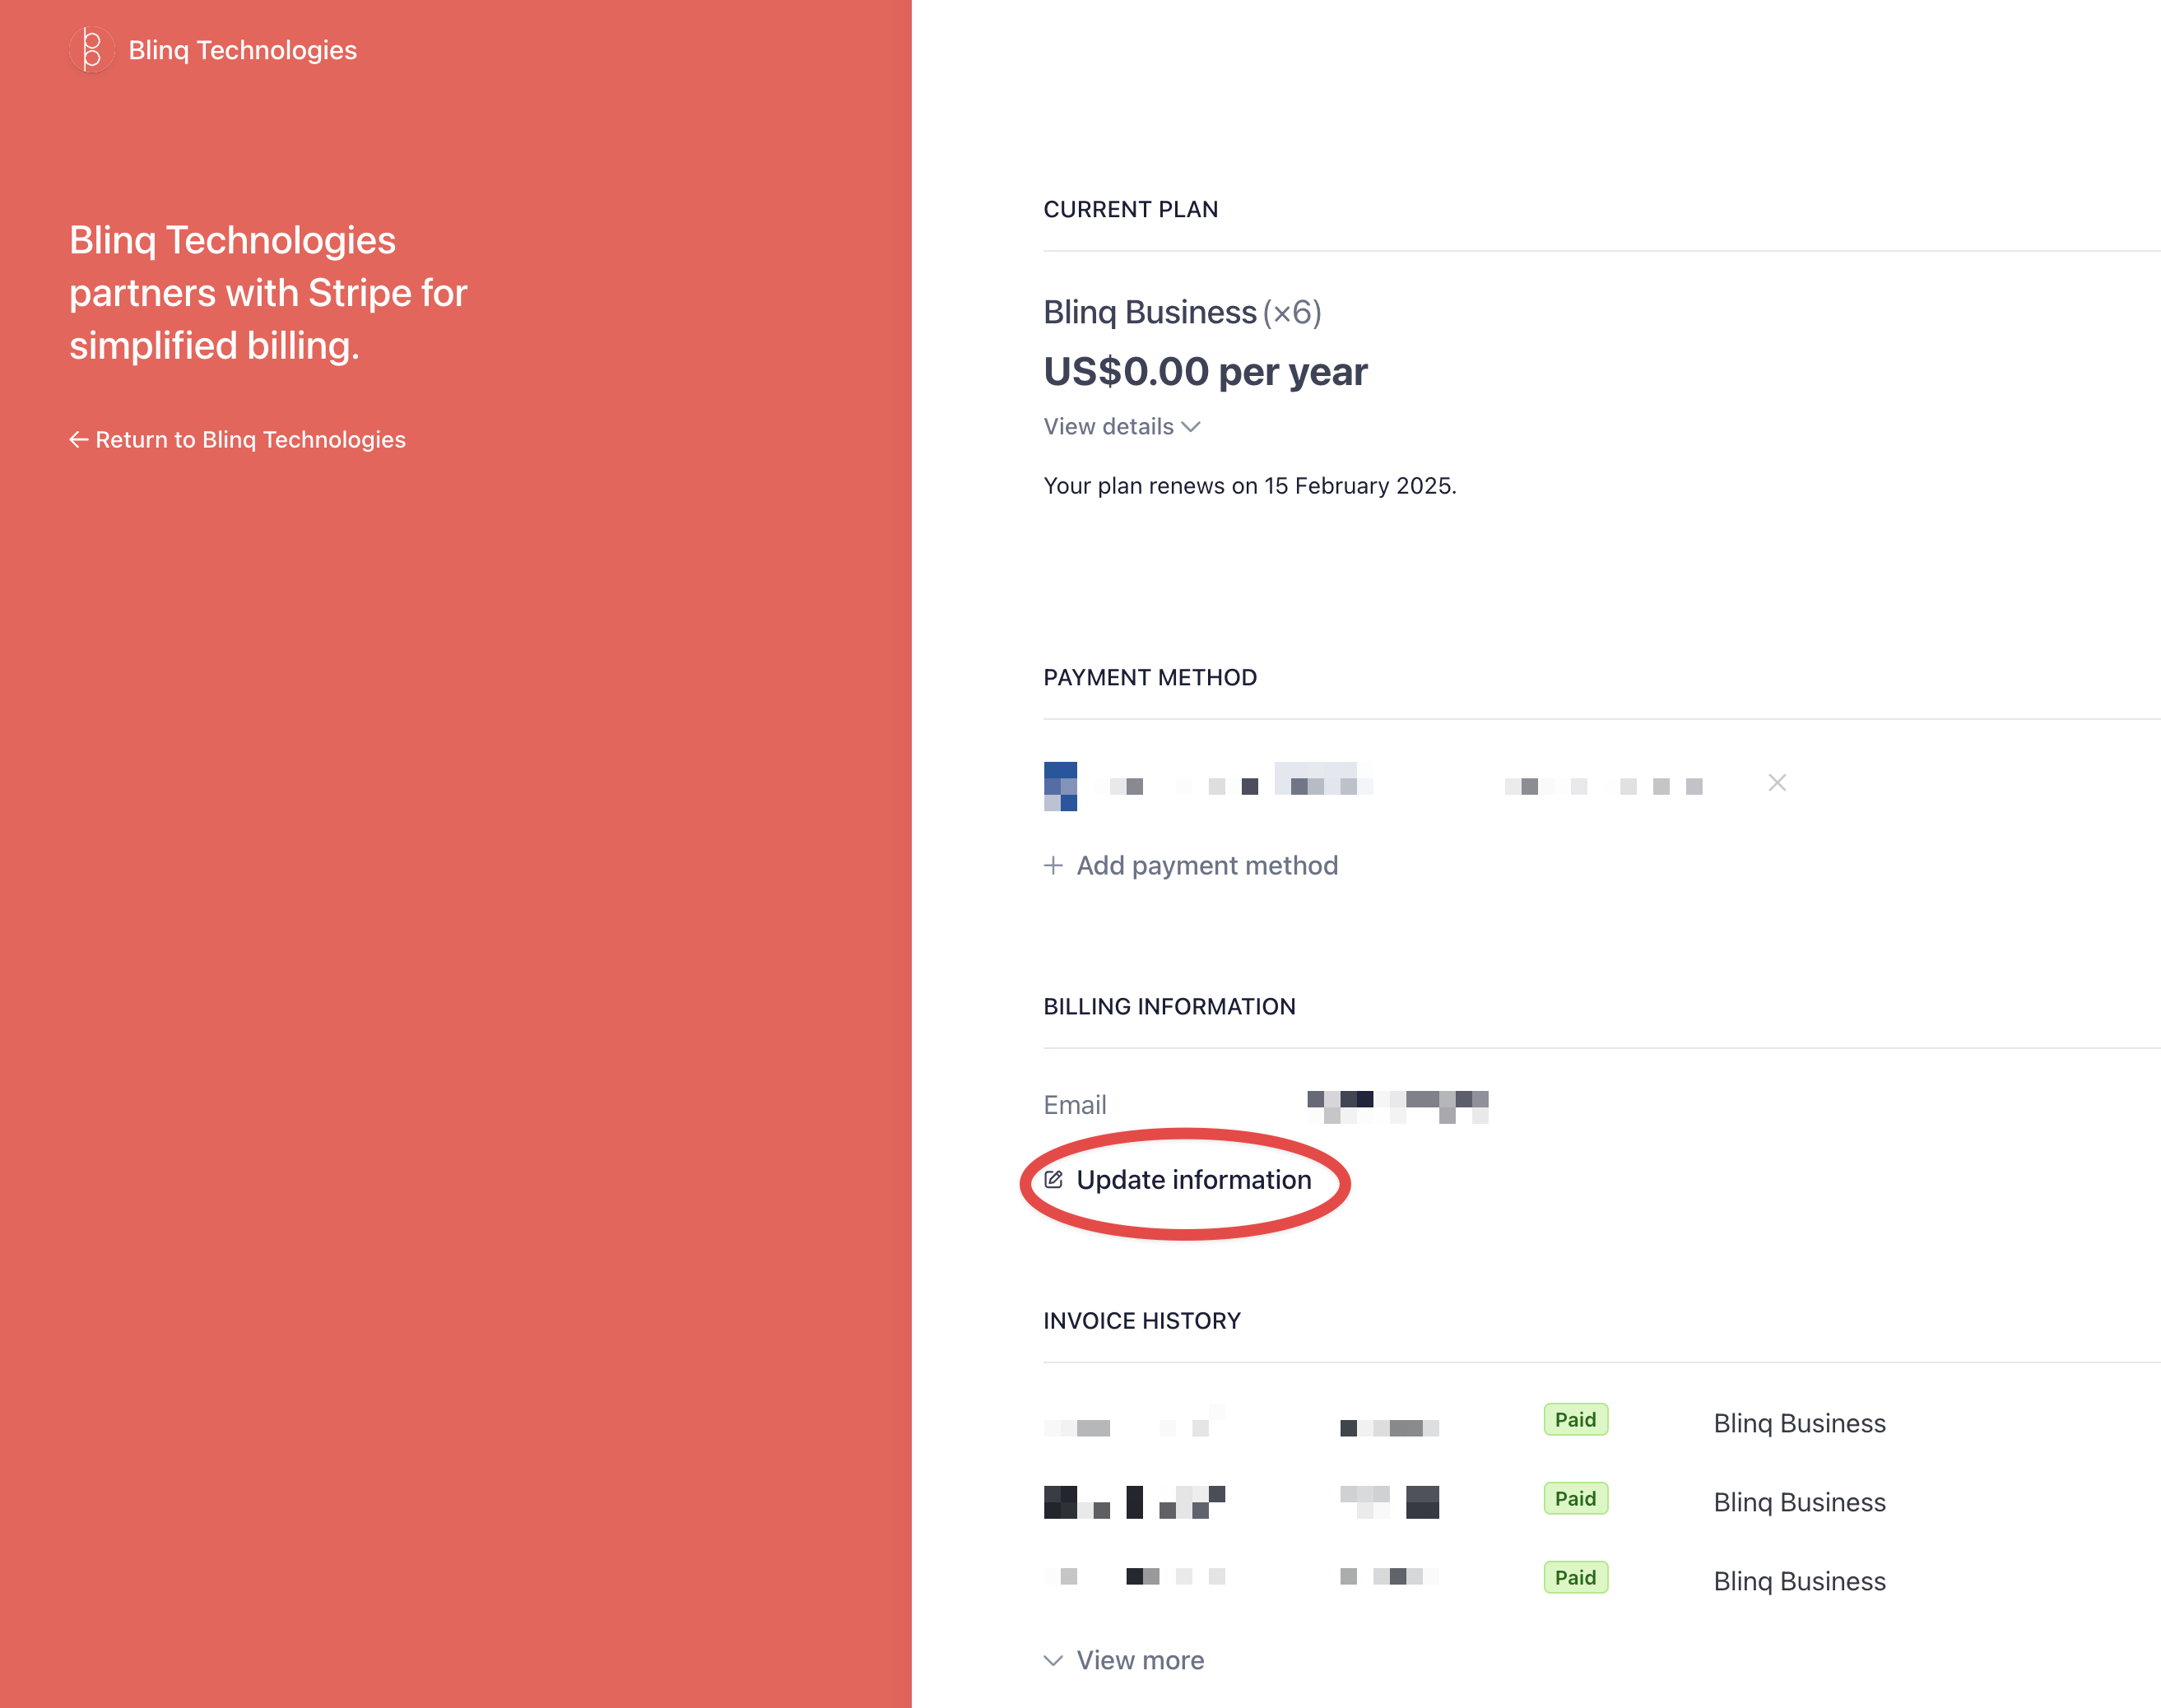Click the blurred billing email value
The image size is (2161, 1708).
click(1398, 1106)
